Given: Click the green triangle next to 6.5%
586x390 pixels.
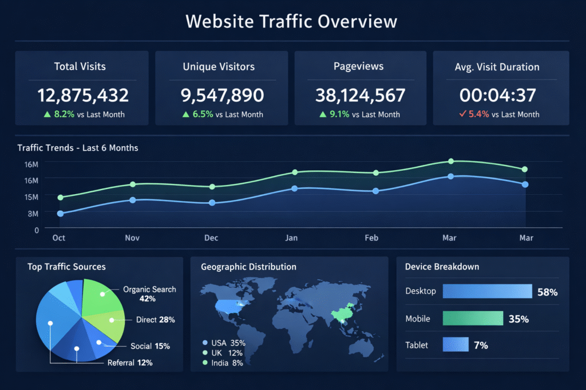Looking at the screenshot, I should [186, 114].
